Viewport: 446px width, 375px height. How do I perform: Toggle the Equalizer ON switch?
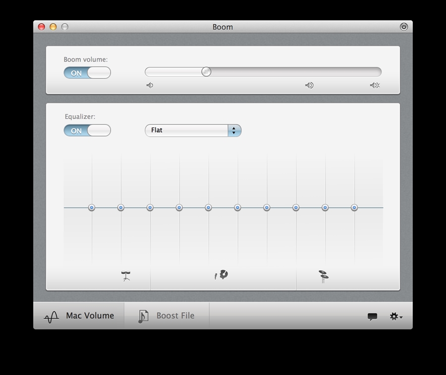tap(87, 130)
